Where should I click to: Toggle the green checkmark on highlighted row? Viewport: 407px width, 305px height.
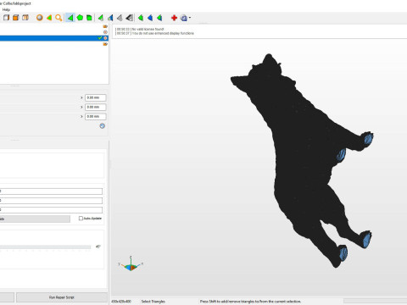coord(100,38)
